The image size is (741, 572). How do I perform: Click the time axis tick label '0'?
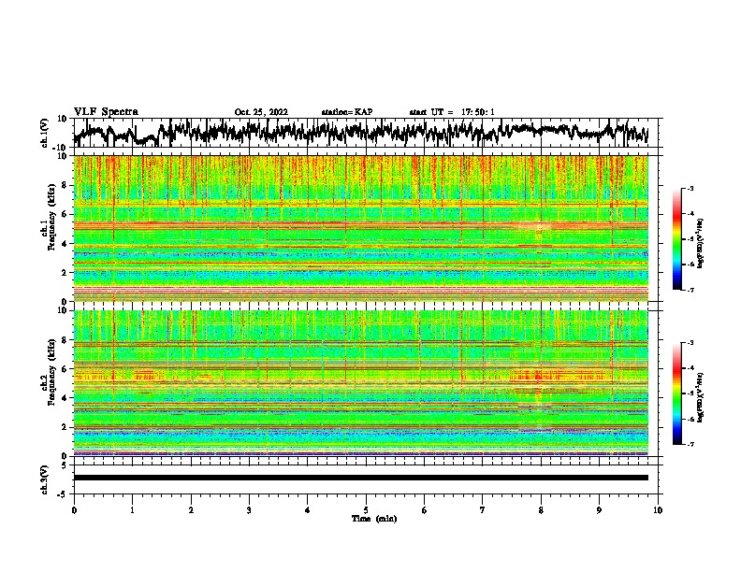tap(74, 510)
